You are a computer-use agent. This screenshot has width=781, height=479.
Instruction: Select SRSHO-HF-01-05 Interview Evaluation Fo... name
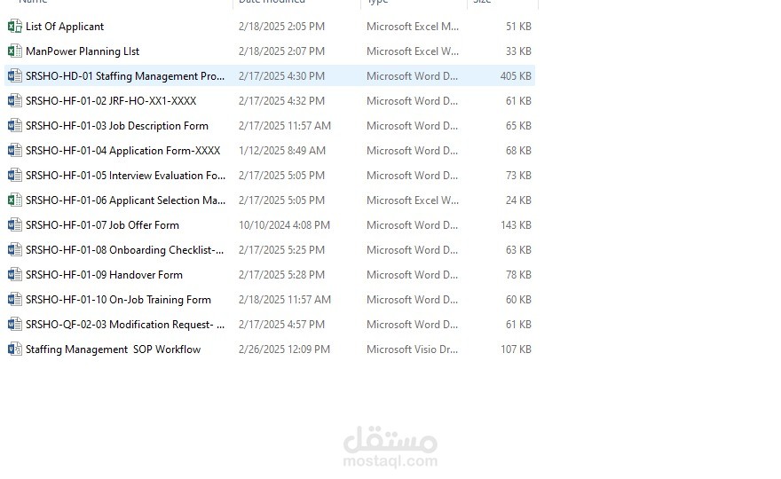(125, 176)
